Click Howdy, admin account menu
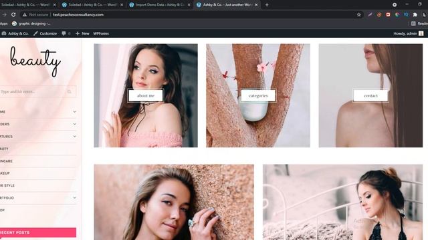Screen dimensions: 428x240 click(x=409, y=33)
